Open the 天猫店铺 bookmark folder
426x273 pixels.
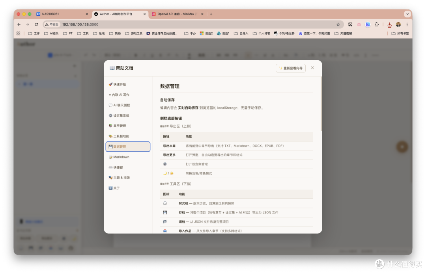343,33
